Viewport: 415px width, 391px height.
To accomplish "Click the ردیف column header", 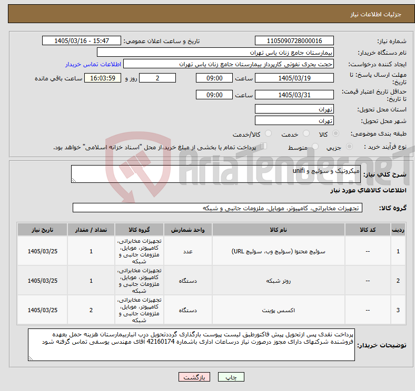I will [x=398, y=230].
